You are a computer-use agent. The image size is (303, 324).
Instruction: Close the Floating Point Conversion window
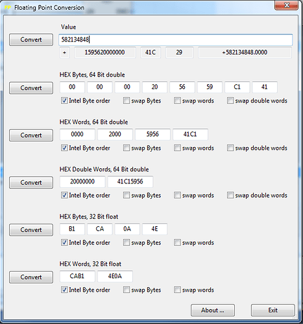(287, 5)
